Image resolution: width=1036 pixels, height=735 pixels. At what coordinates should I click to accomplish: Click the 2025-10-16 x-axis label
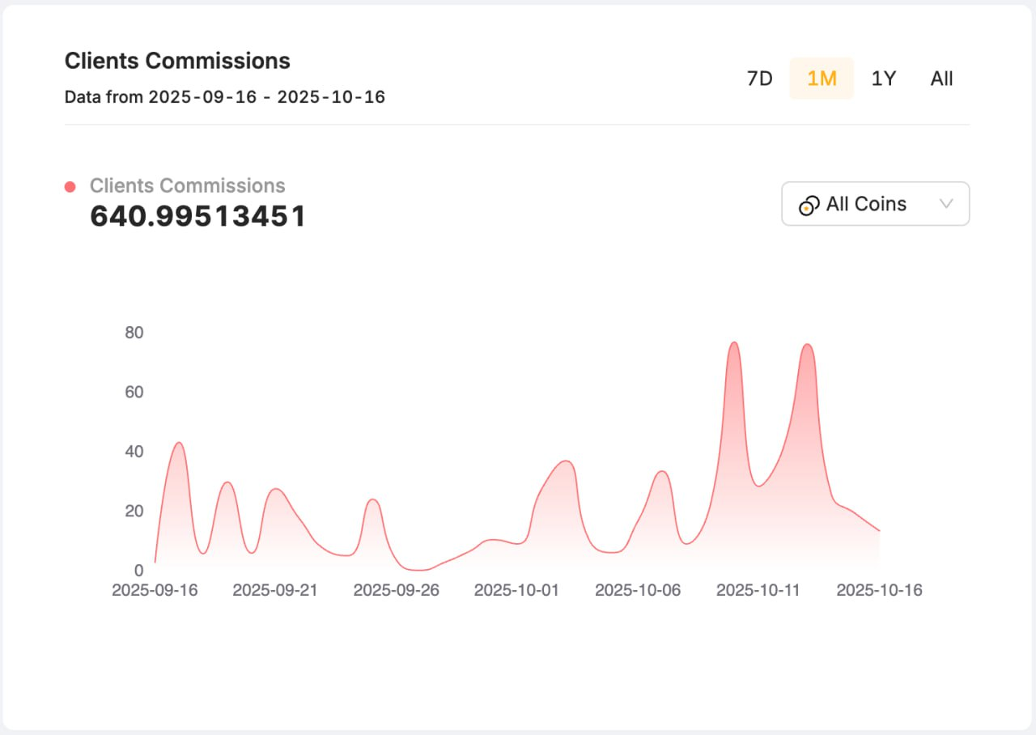(x=880, y=590)
